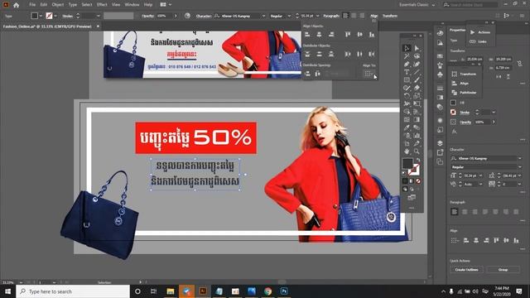Click the Create Outlines button
530x298 pixels.
tap(466, 270)
